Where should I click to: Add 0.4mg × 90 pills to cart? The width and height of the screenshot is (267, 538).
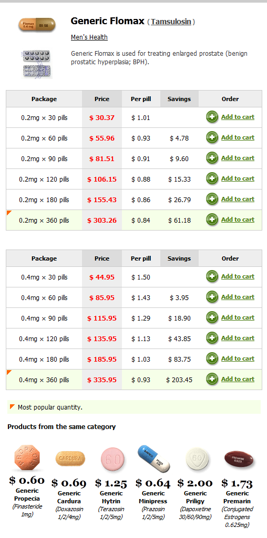[x=238, y=317]
